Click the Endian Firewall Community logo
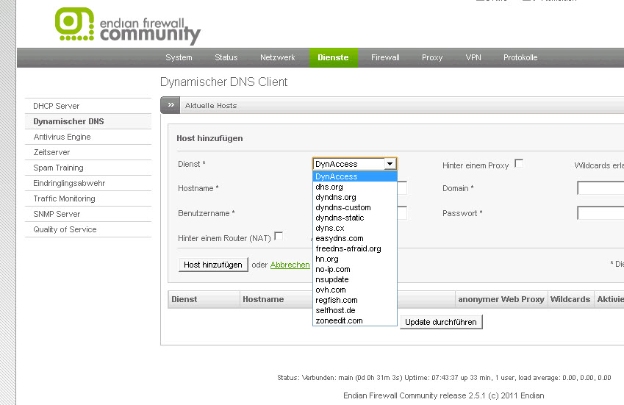This screenshot has width=624, height=405. pyautogui.click(x=127, y=26)
